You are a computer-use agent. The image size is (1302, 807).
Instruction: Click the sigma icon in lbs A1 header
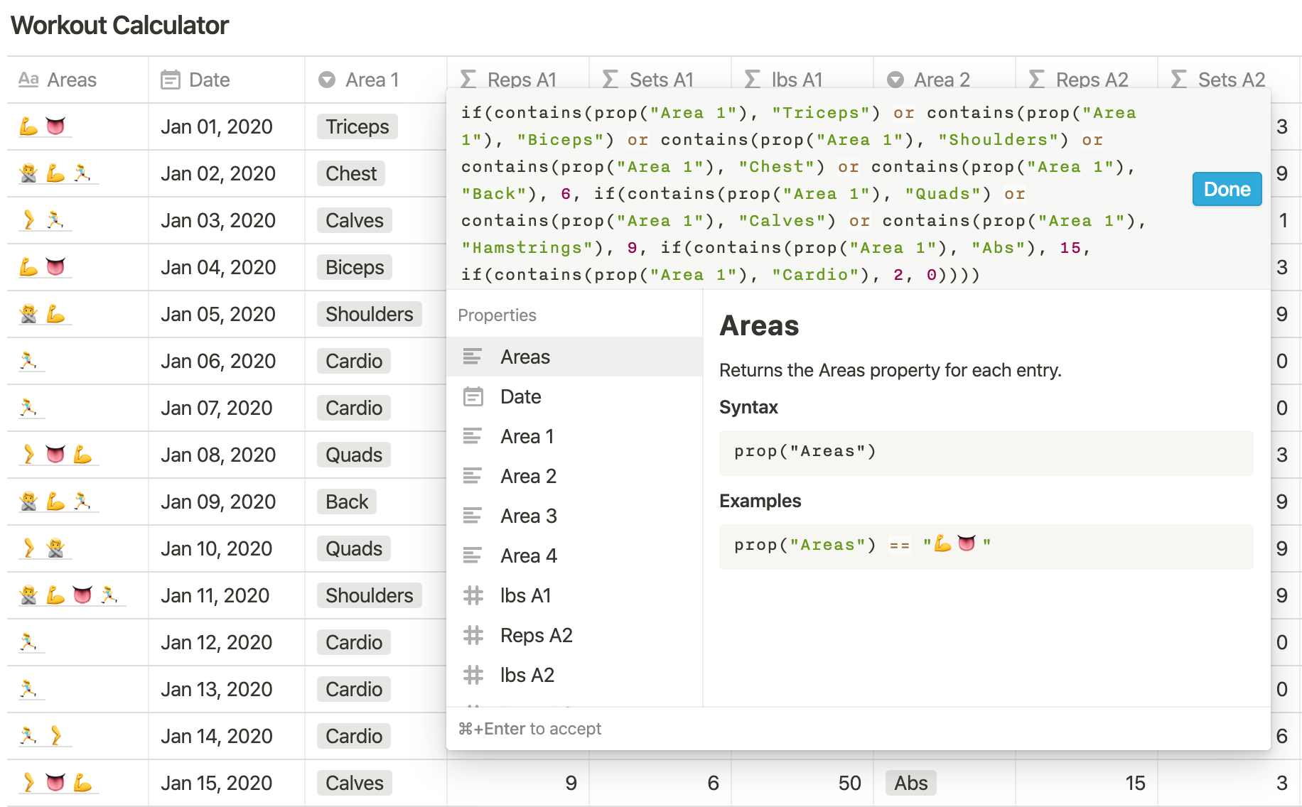pos(752,80)
